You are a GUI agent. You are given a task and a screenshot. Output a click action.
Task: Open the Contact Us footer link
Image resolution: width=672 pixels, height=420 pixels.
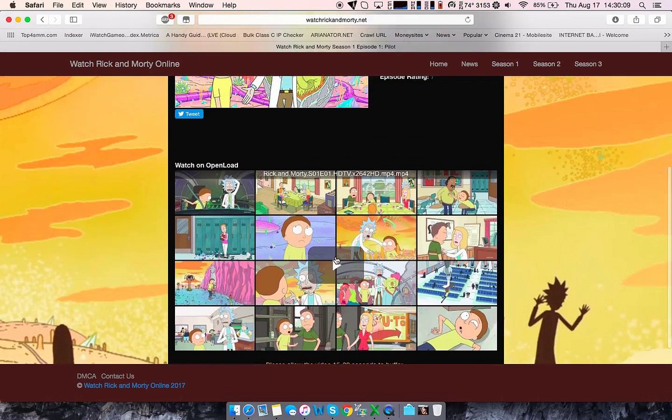117,376
